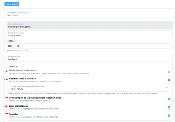Uncheck Historia Clínica Electrónica permission
Screen dimensions: 175x122
point(169,80)
